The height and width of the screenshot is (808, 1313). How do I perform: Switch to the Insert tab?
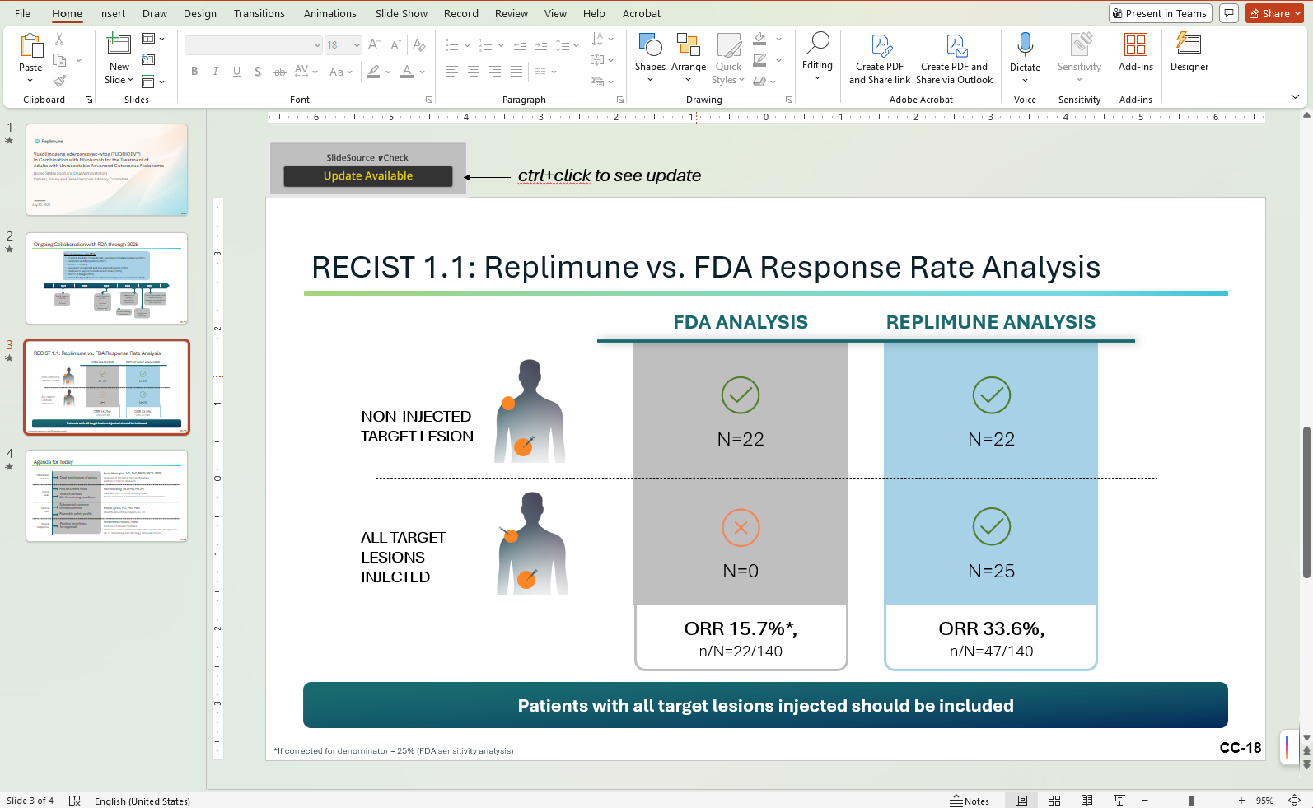click(x=112, y=13)
